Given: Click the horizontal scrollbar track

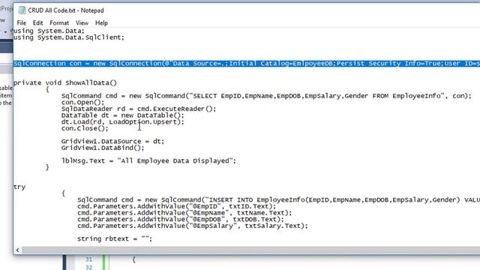Looking at the screenshot, I should tap(250, 250).
